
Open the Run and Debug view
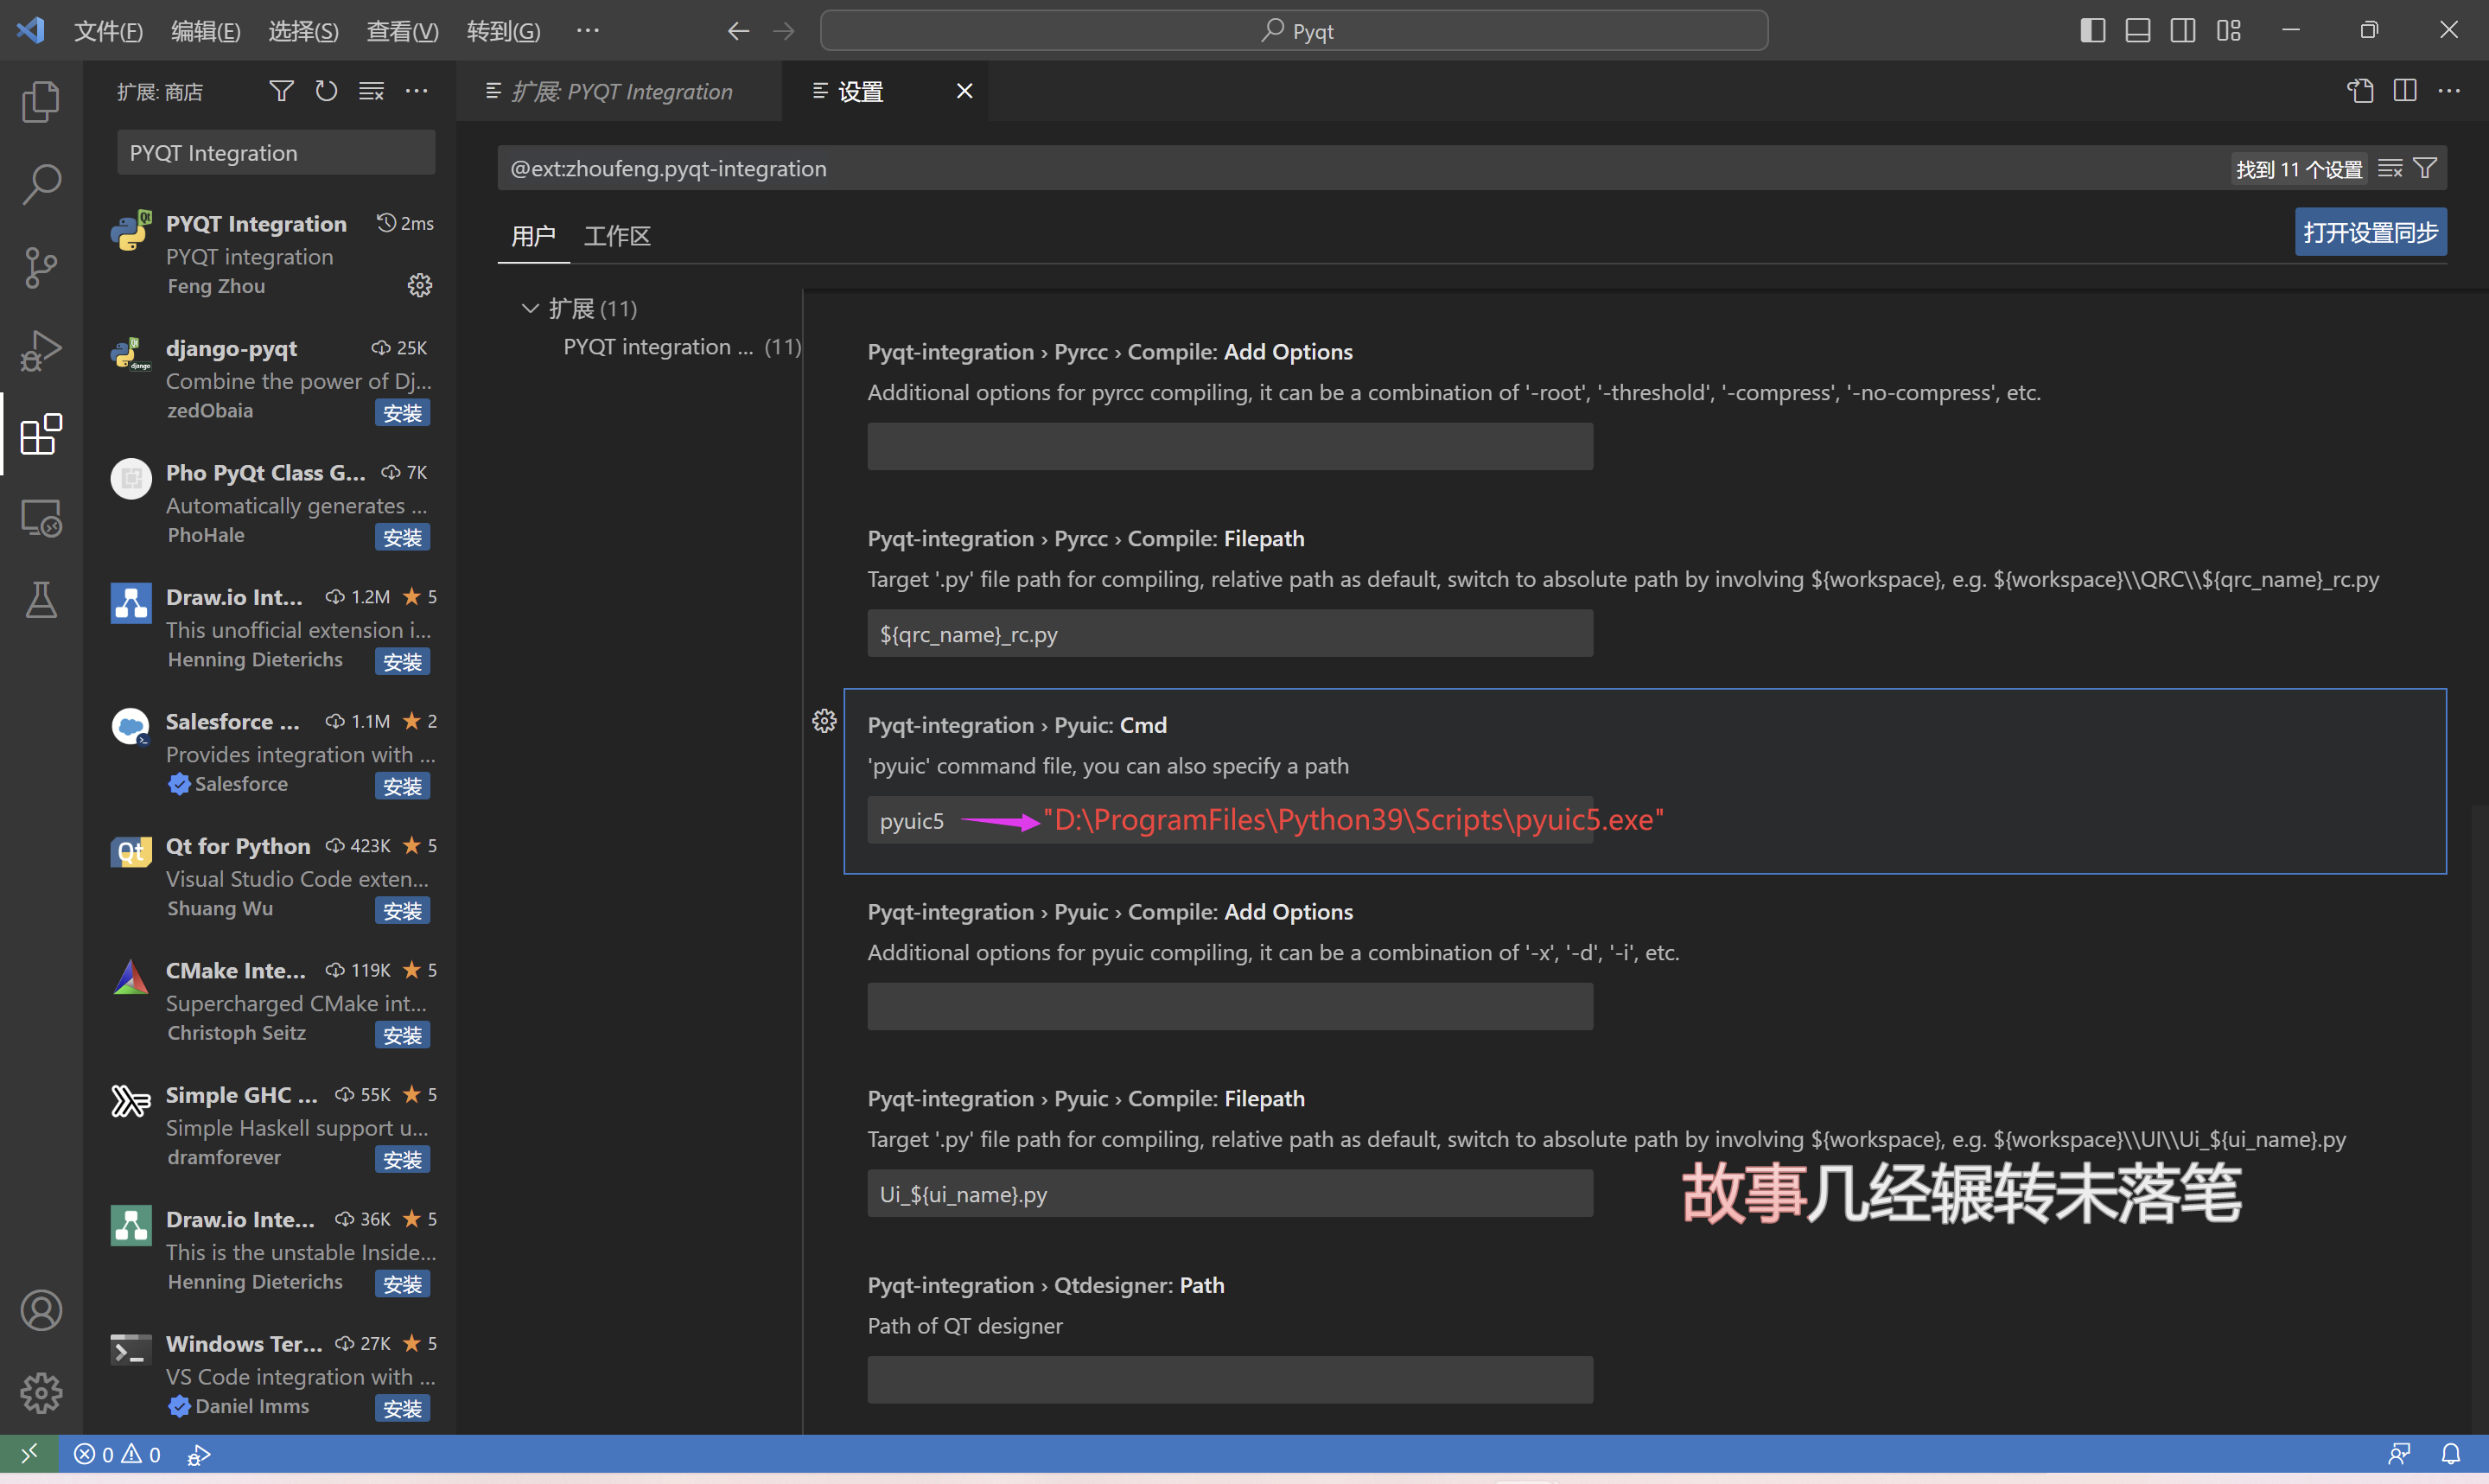point(41,349)
